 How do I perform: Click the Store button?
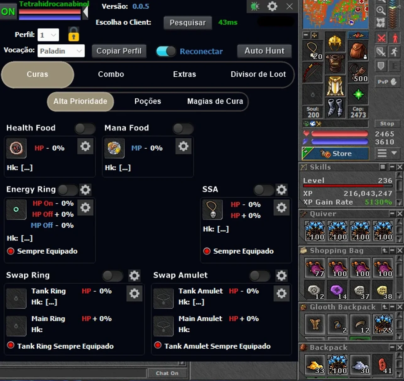(x=335, y=153)
